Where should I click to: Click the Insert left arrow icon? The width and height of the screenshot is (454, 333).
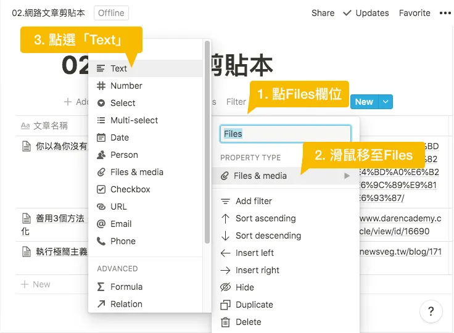pos(225,253)
